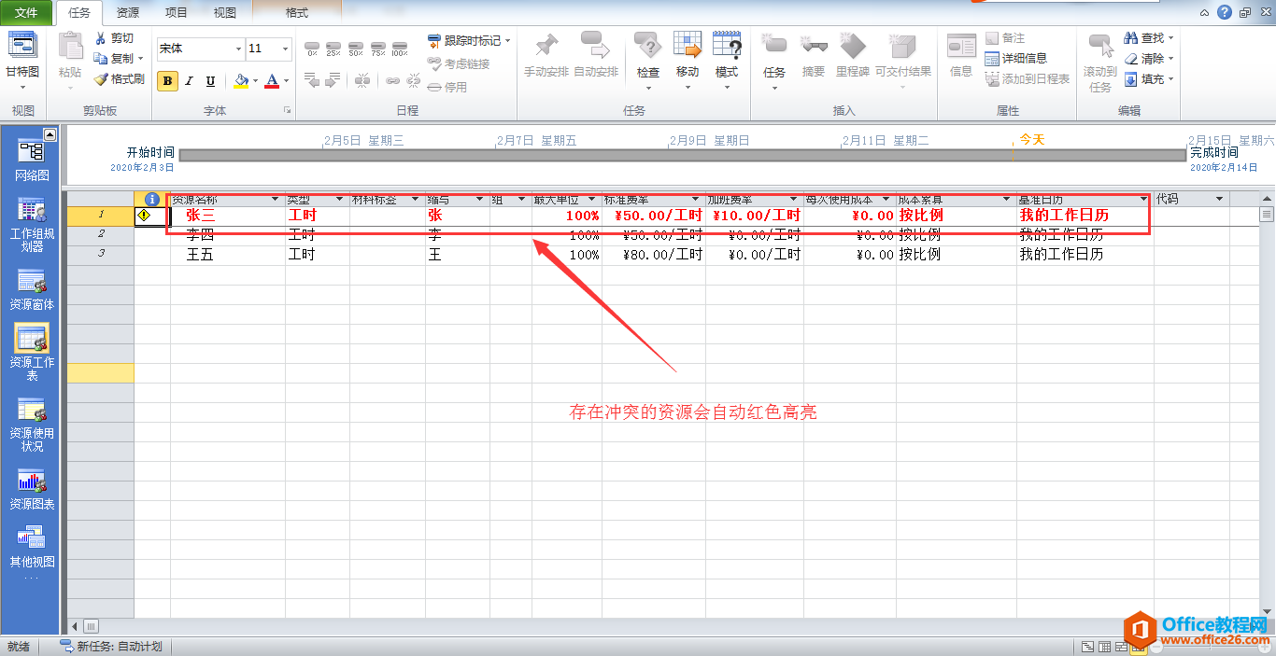1276x656 pixels.
Task: Click the ¥80.00/工时 standard rate cell
Action: coord(654,255)
